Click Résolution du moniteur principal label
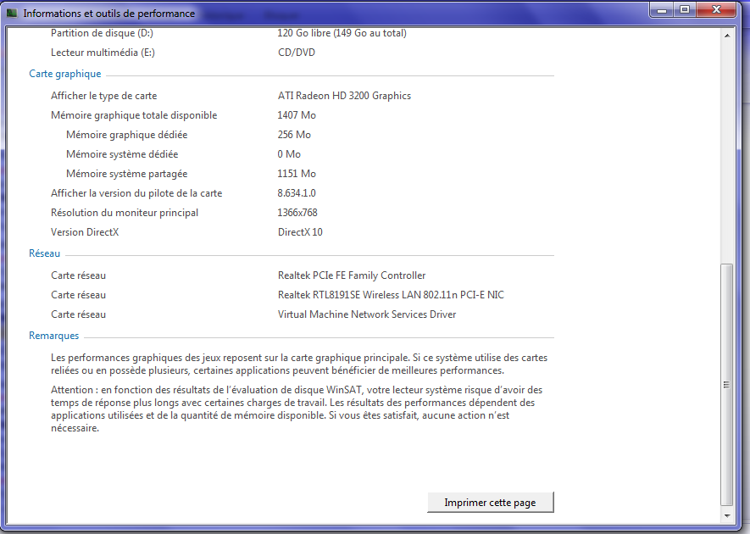This screenshot has width=750, height=534. coord(125,213)
